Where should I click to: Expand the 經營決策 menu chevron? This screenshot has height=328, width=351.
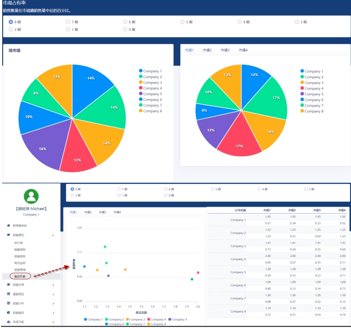pos(53,285)
